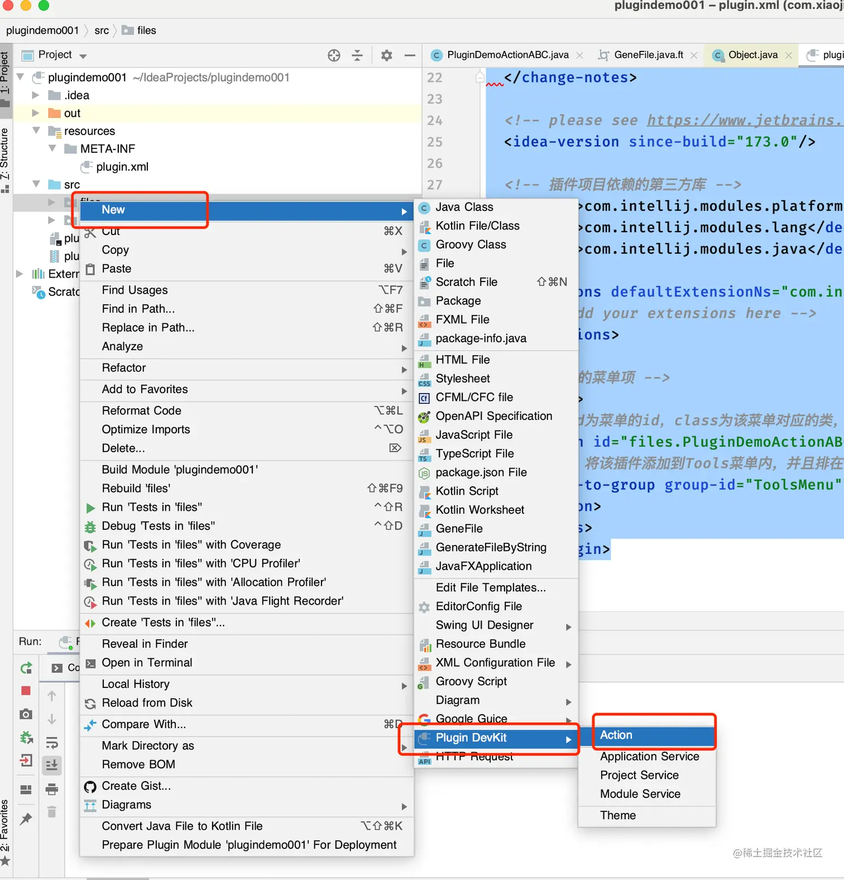Click the rerun green arrow in Run panel
The width and height of the screenshot is (844, 880).
coord(26,668)
